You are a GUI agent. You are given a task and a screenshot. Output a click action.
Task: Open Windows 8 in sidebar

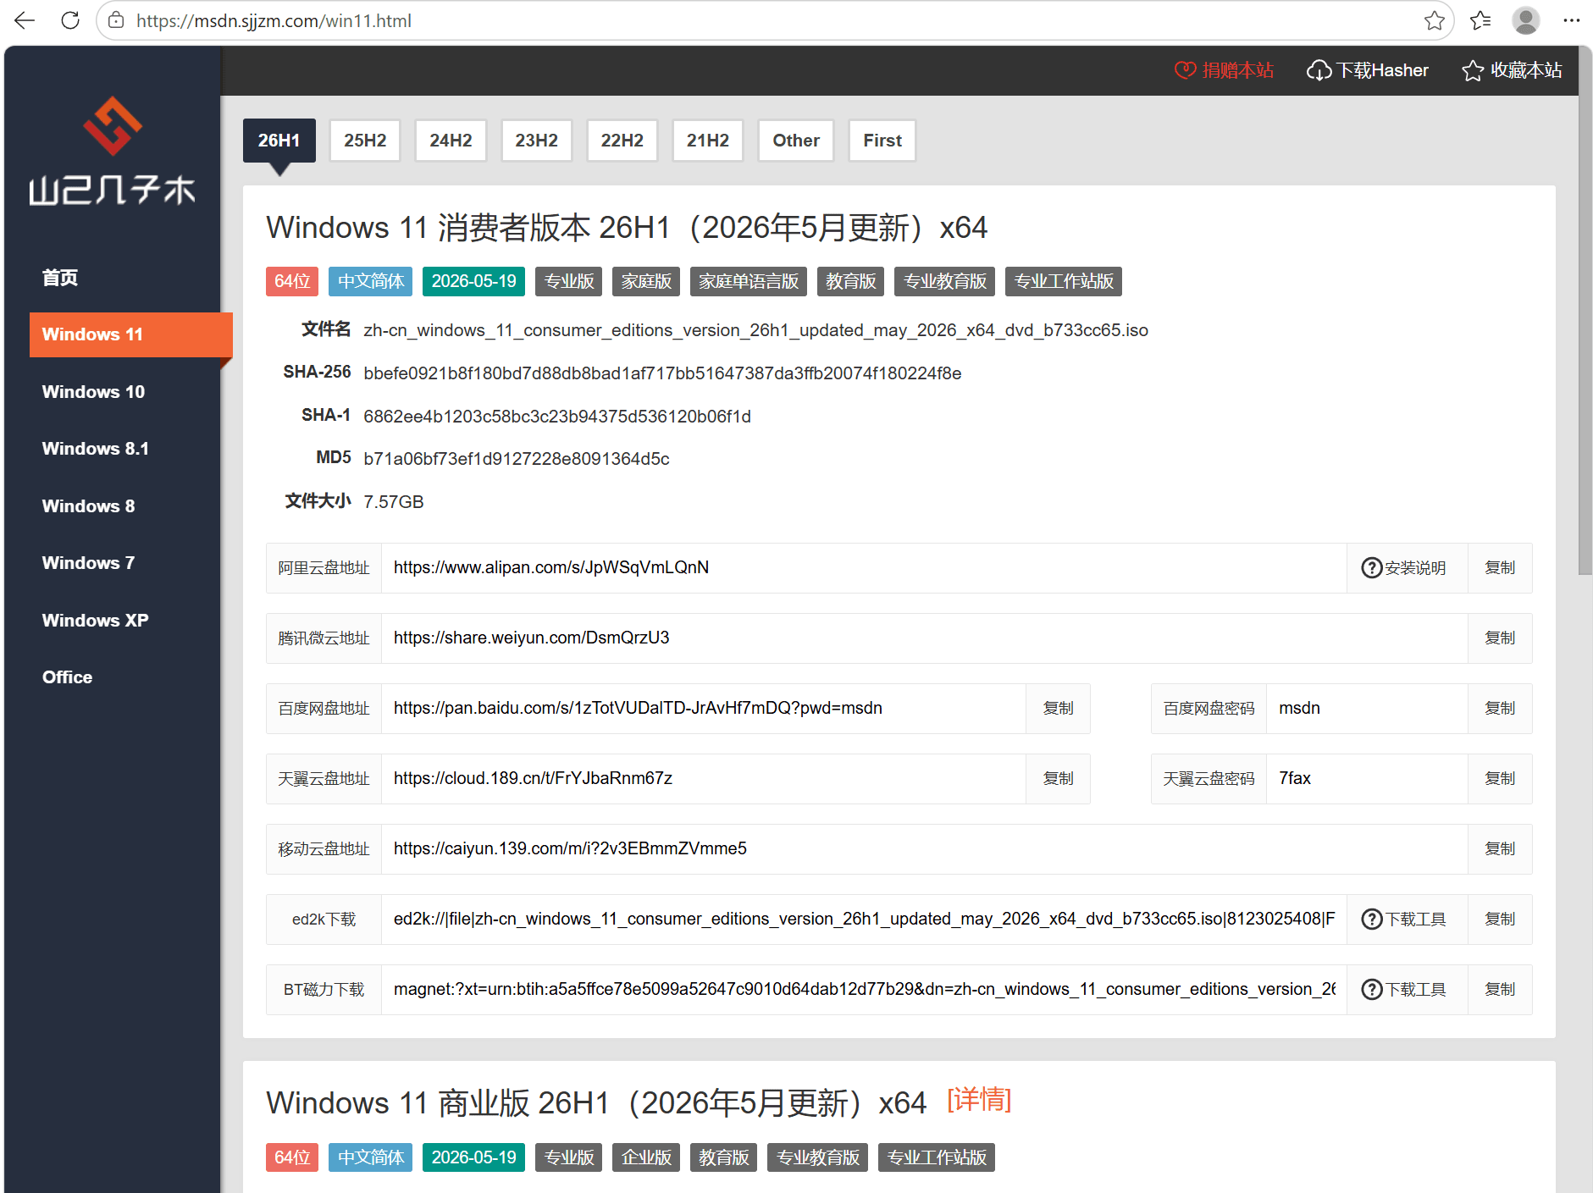coord(88,506)
